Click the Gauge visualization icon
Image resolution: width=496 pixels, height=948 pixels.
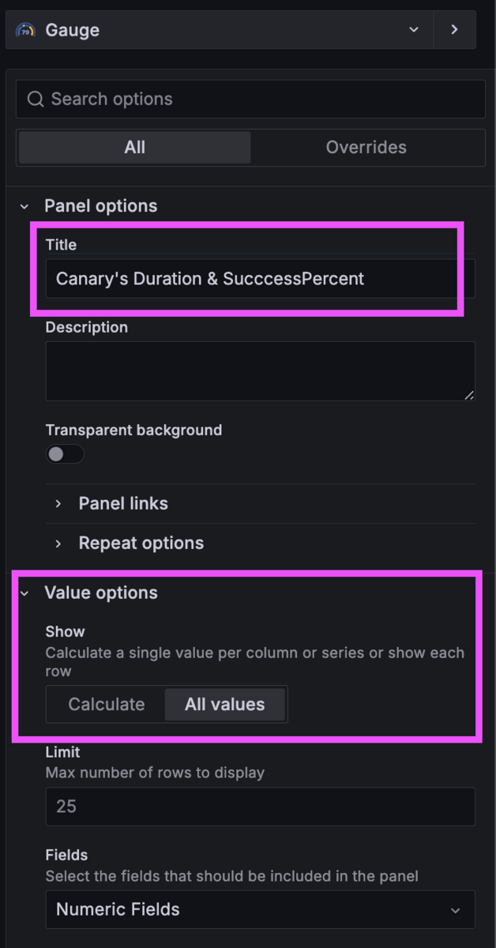[25, 30]
